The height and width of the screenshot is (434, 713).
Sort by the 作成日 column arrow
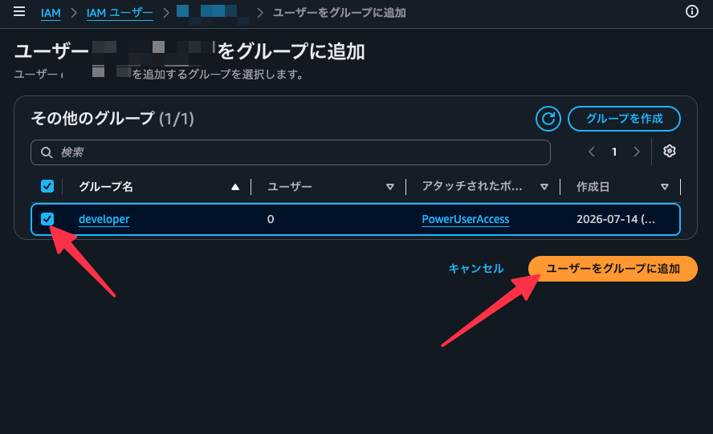664,187
